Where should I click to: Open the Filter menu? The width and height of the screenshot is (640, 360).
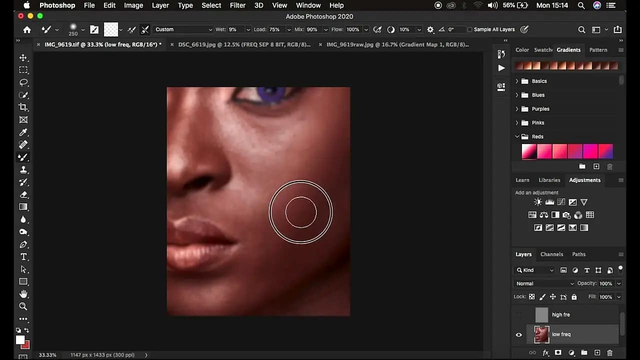click(x=237, y=5)
